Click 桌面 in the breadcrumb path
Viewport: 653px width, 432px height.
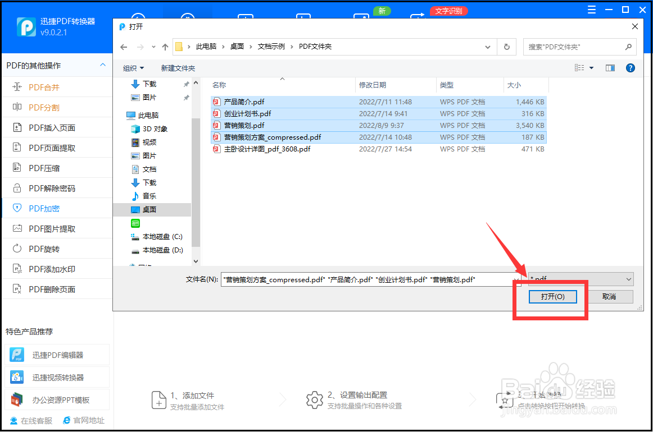pos(237,47)
